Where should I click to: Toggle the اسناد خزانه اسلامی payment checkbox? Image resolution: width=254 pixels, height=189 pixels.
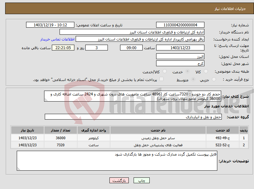click(x=161, y=79)
